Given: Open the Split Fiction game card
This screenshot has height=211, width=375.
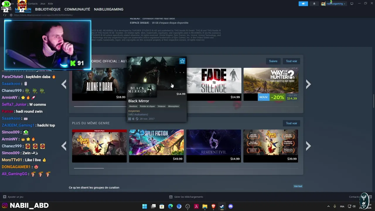Looking at the screenshot, I should (x=156, y=146).
